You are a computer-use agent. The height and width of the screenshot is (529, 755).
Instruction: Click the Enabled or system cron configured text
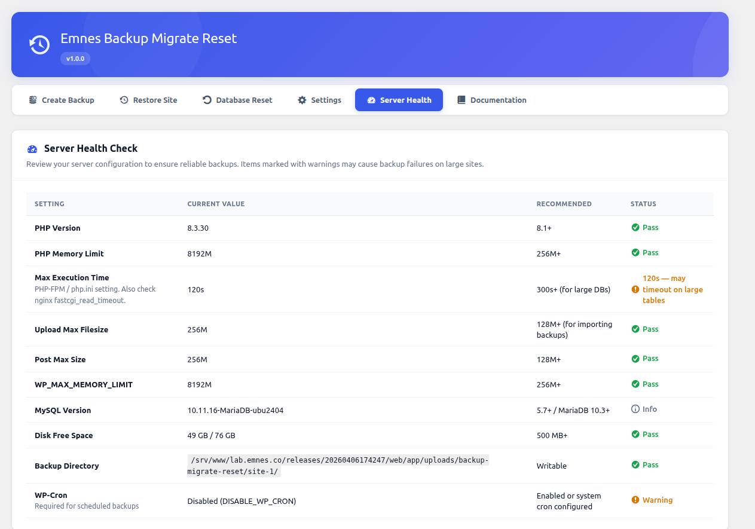tap(569, 501)
